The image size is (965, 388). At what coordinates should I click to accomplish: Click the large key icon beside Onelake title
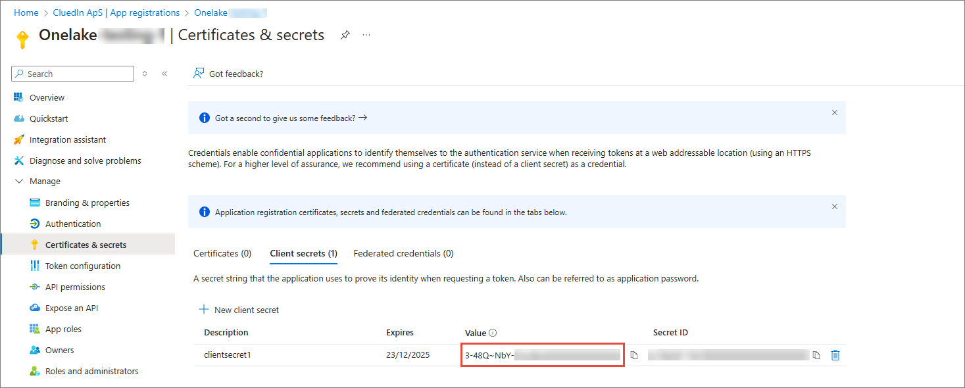pos(22,39)
